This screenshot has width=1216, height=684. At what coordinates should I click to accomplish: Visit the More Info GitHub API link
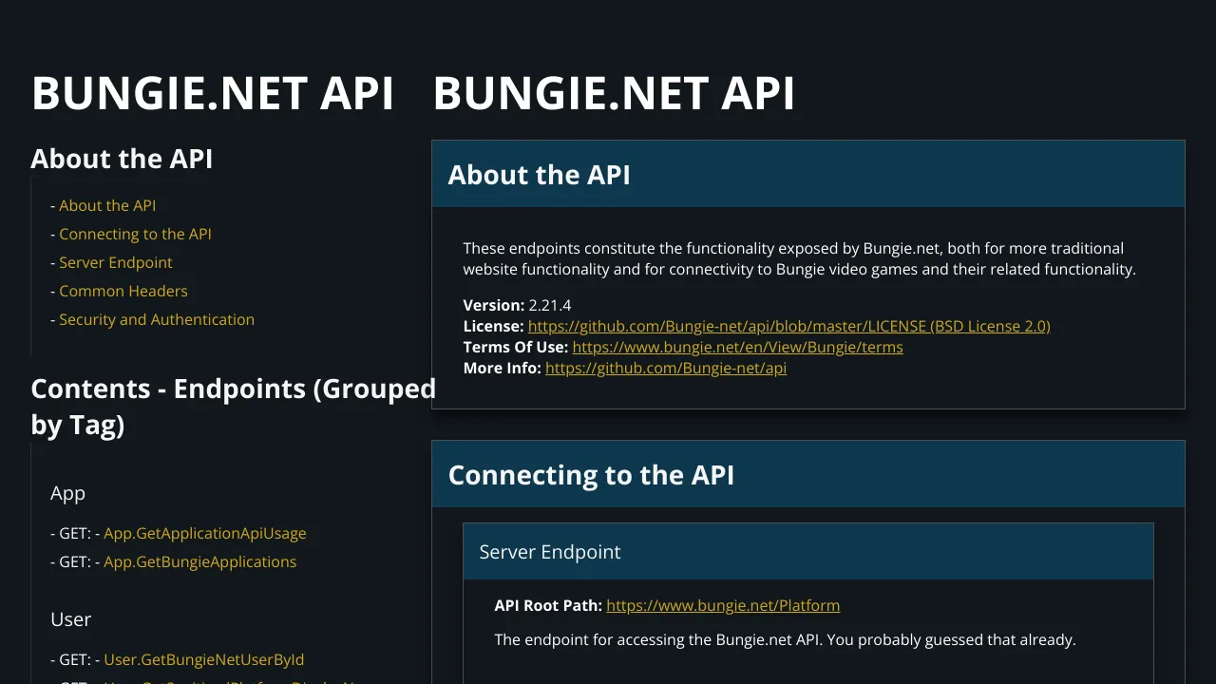pyautogui.click(x=666, y=368)
